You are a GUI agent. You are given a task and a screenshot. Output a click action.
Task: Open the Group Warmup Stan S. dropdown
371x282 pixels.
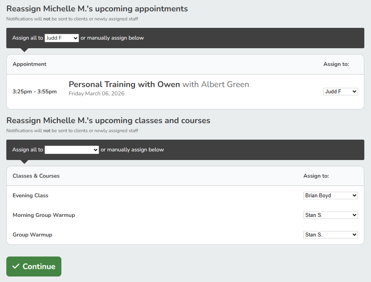pos(330,235)
